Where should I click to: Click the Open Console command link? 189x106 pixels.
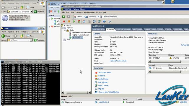[x=103, y=85]
